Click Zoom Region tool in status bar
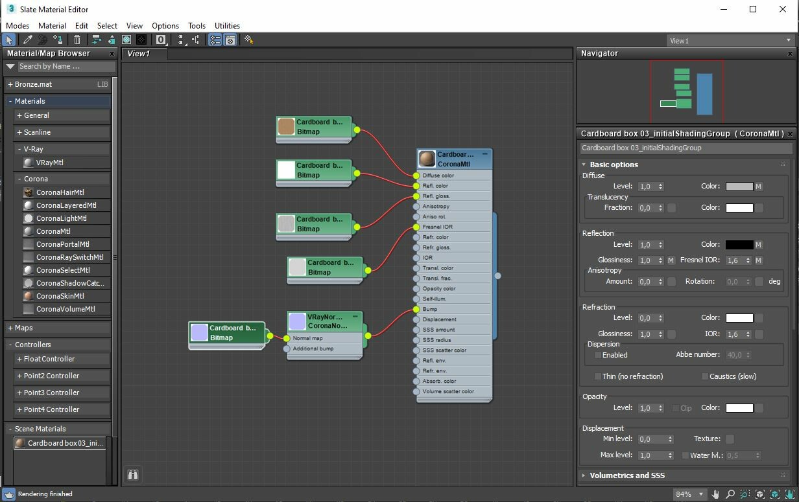Screen dimensions: 799x502 [x=745, y=494]
